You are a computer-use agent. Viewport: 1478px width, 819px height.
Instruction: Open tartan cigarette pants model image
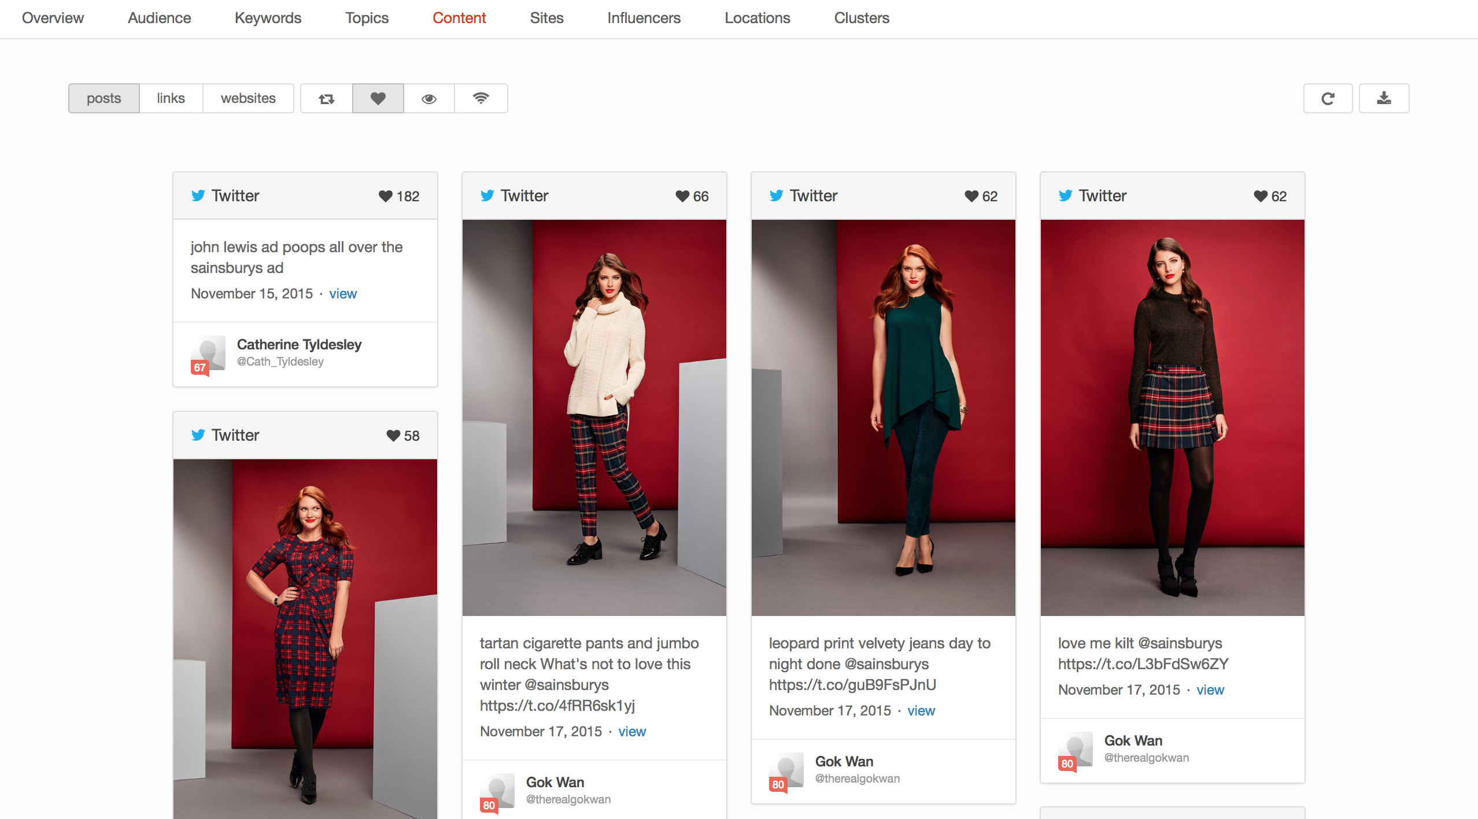click(594, 417)
